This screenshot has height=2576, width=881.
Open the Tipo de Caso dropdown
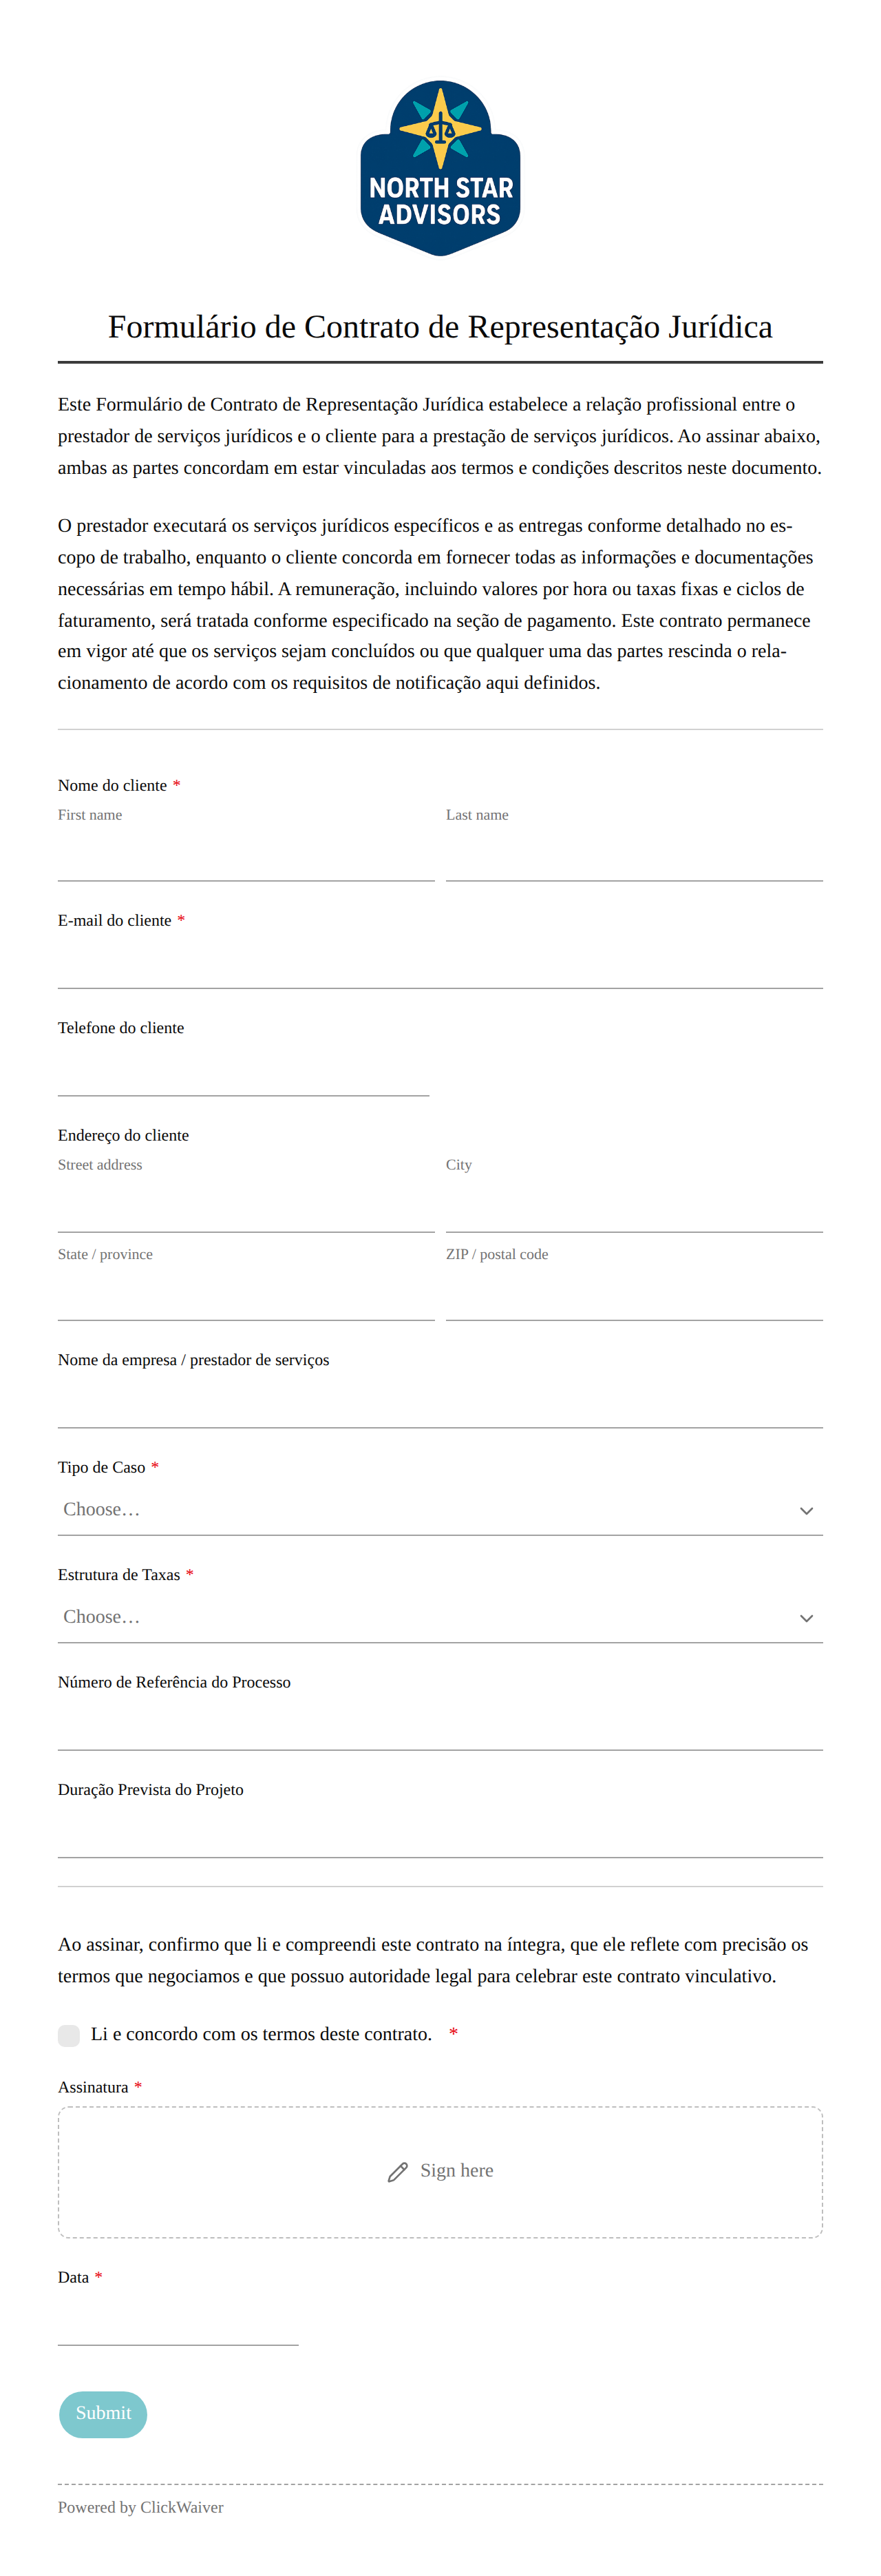tap(440, 1510)
